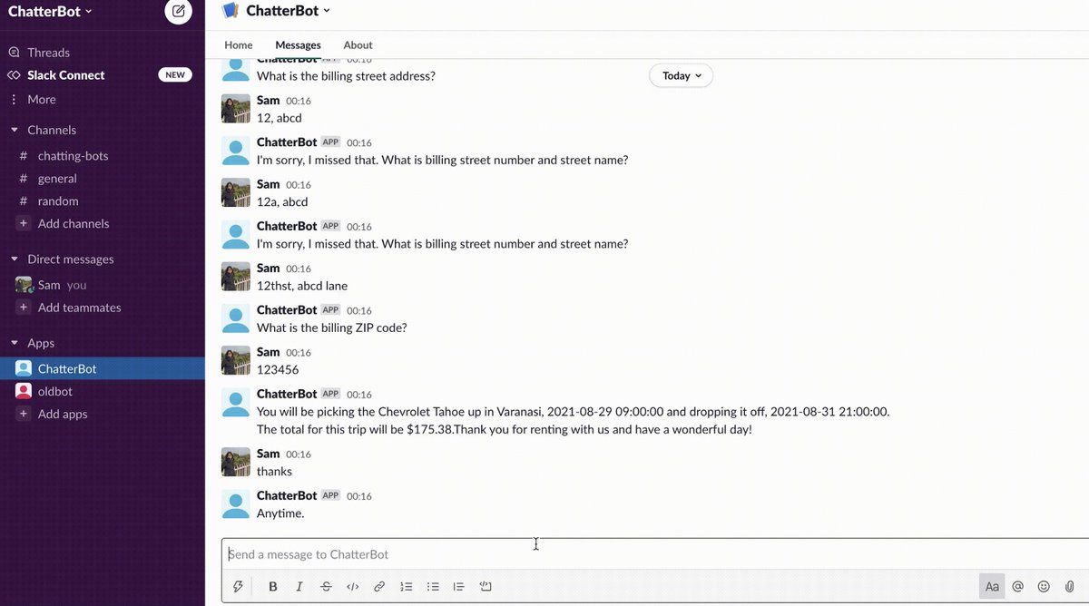Insert a link in the message
The image size is (1089, 606).
(379, 587)
